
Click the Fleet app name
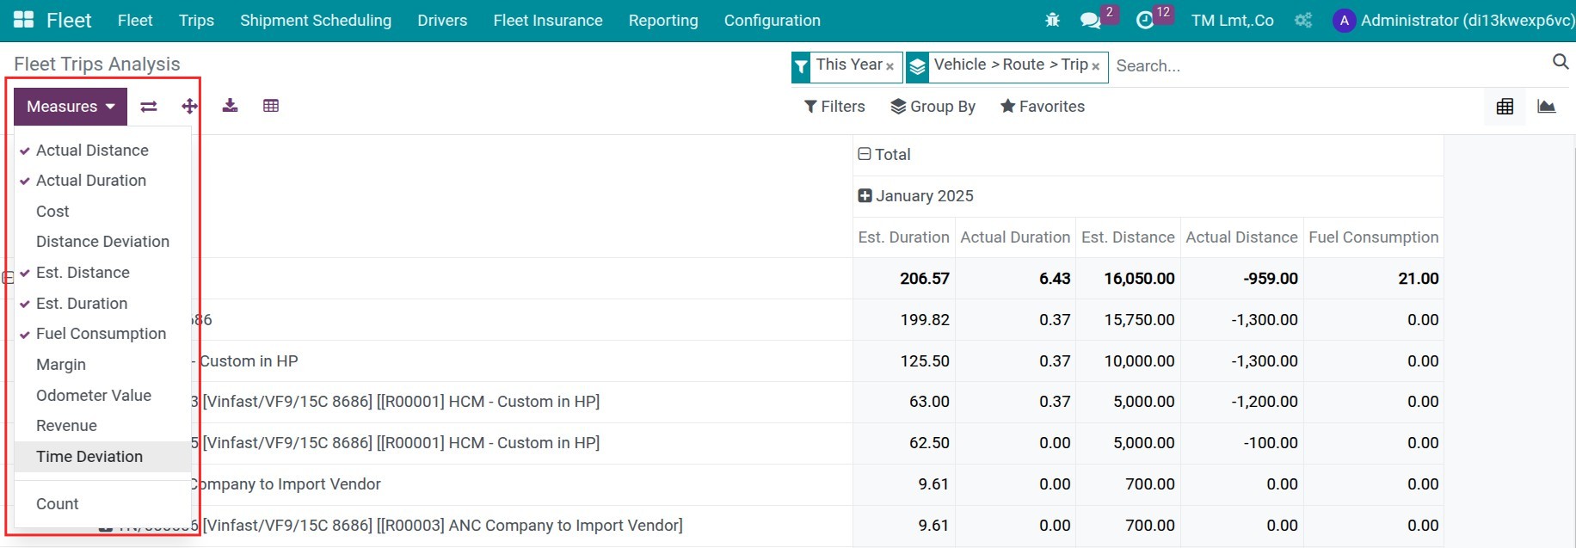tap(69, 21)
